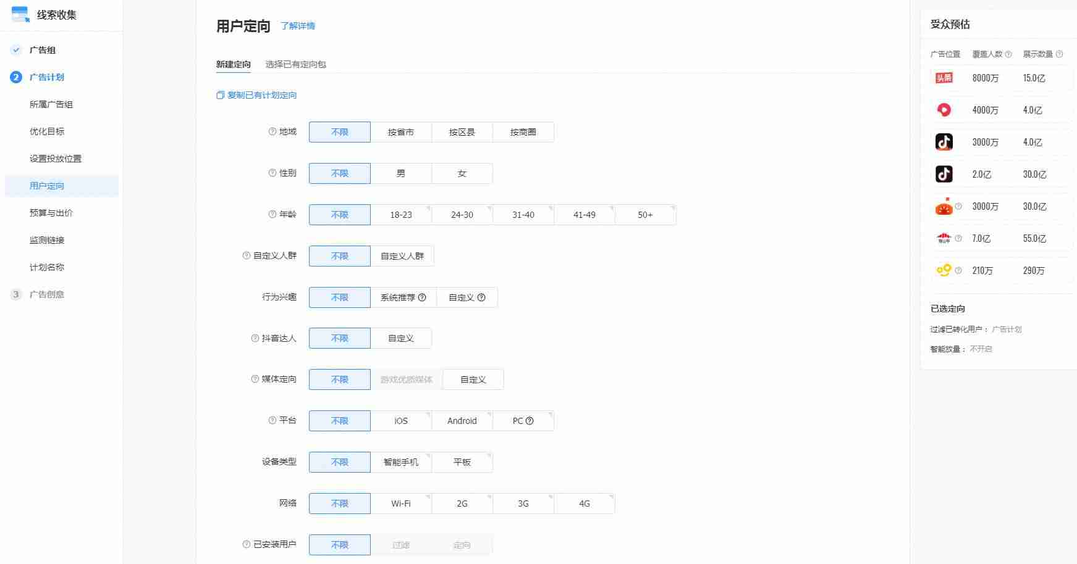Click the Douyin icon in the 3000万 row
Screen dimensions: 1077x564
pyautogui.click(x=944, y=142)
